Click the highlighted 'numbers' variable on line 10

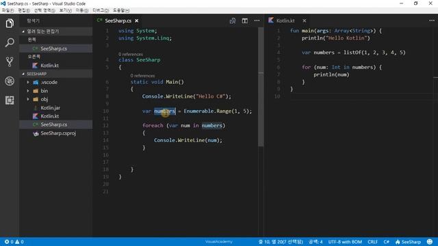click(x=165, y=111)
